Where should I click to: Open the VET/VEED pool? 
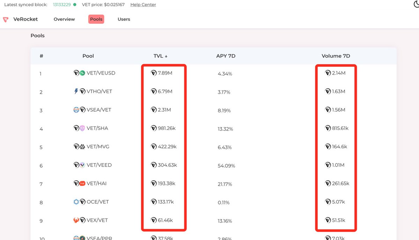pos(99,165)
